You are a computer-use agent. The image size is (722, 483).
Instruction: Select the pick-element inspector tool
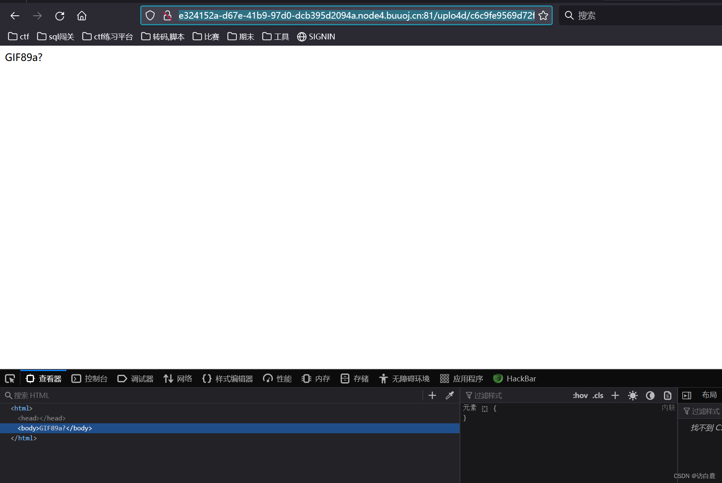coord(10,379)
